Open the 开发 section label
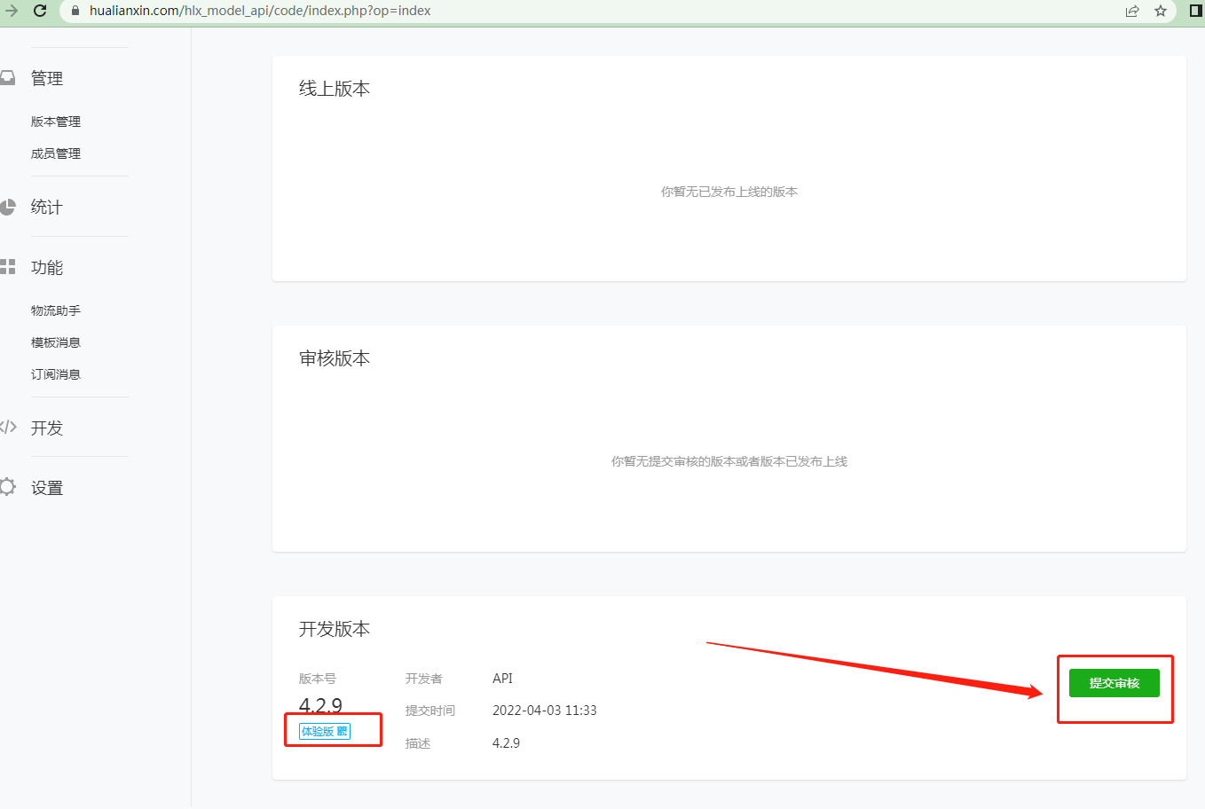The image size is (1205, 809). point(47,428)
